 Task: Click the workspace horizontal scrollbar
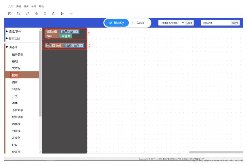tap(216, 152)
